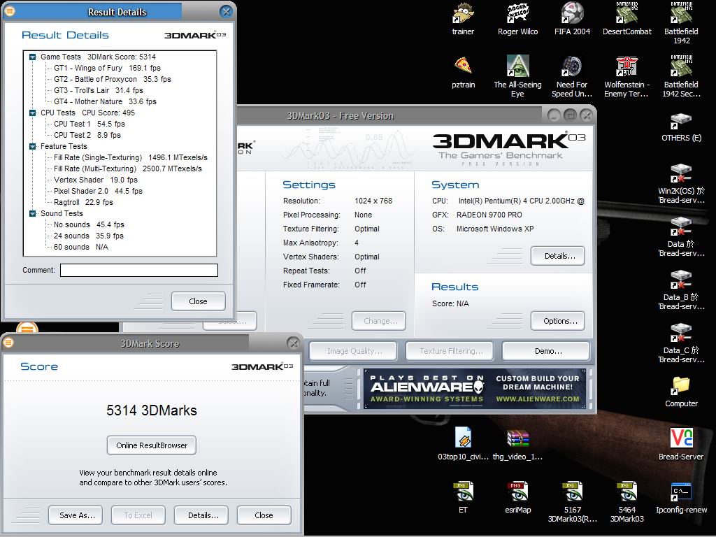The width and height of the screenshot is (716, 537).
Task: Open the trainer desktop shortcut
Action: [x=463, y=19]
